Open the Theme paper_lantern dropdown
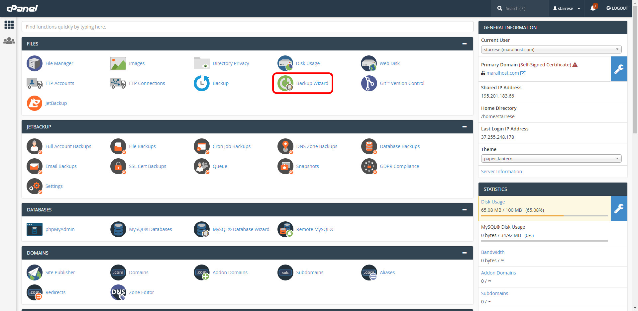Screen dimensions: 638x311 coord(551,159)
